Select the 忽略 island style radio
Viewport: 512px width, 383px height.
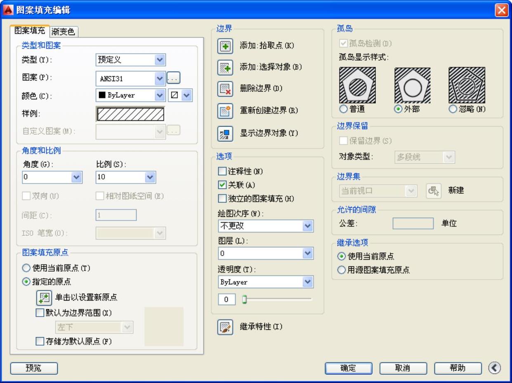pos(453,109)
